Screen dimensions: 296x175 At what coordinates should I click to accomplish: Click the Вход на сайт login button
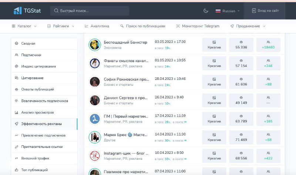[x=265, y=11]
